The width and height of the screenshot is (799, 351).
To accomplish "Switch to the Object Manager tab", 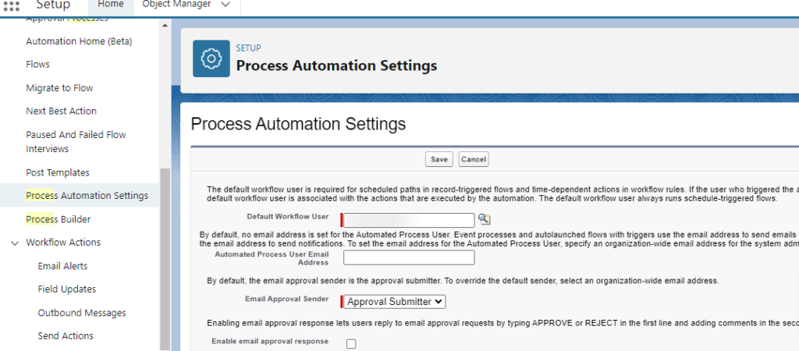I will click(x=176, y=5).
